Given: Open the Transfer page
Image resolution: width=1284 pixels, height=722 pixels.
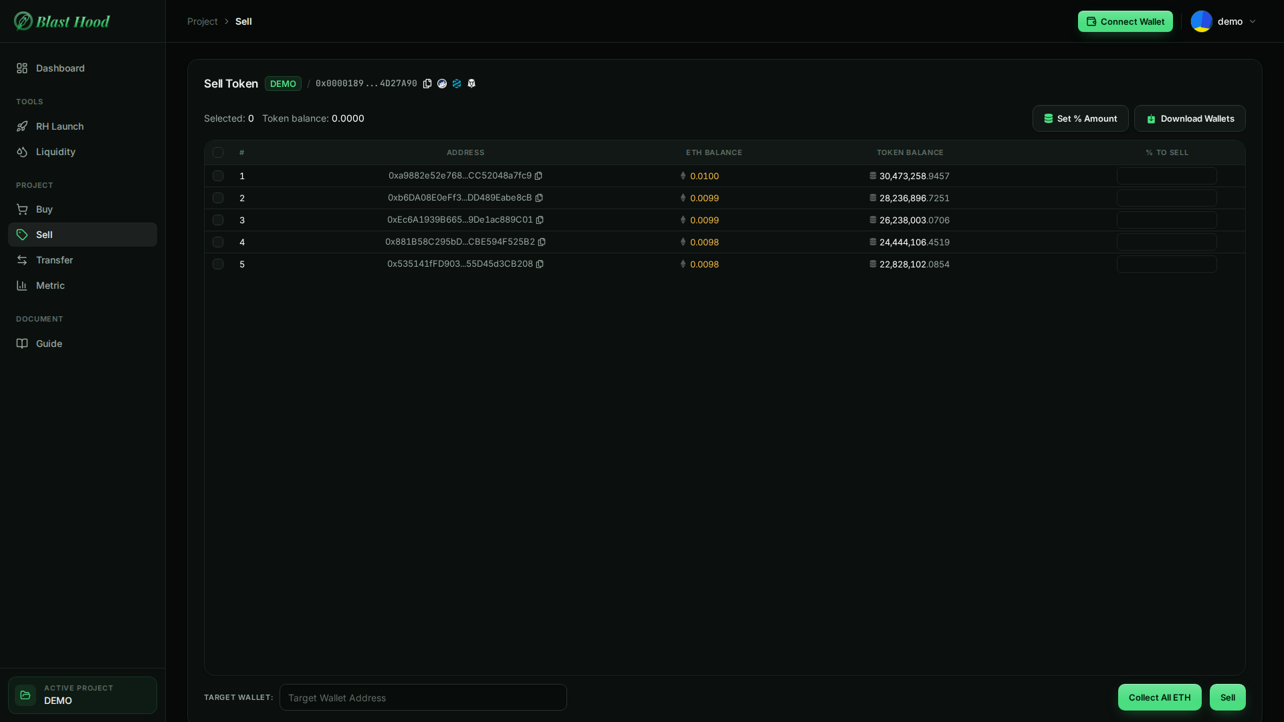Looking at the screenshot, I should [x=82, y=260].
